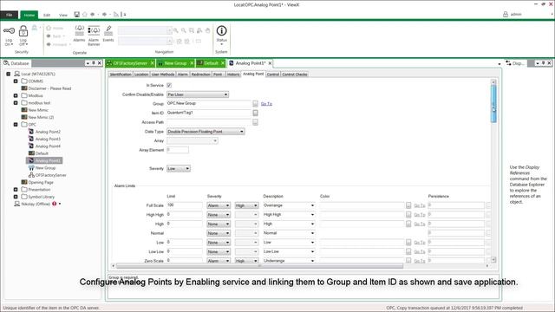Open the Events pen icon
555x312 pixels.
click(x=108, y=30)
